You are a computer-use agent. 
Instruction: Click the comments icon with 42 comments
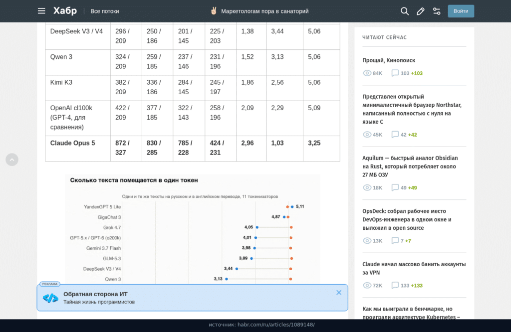395,135
